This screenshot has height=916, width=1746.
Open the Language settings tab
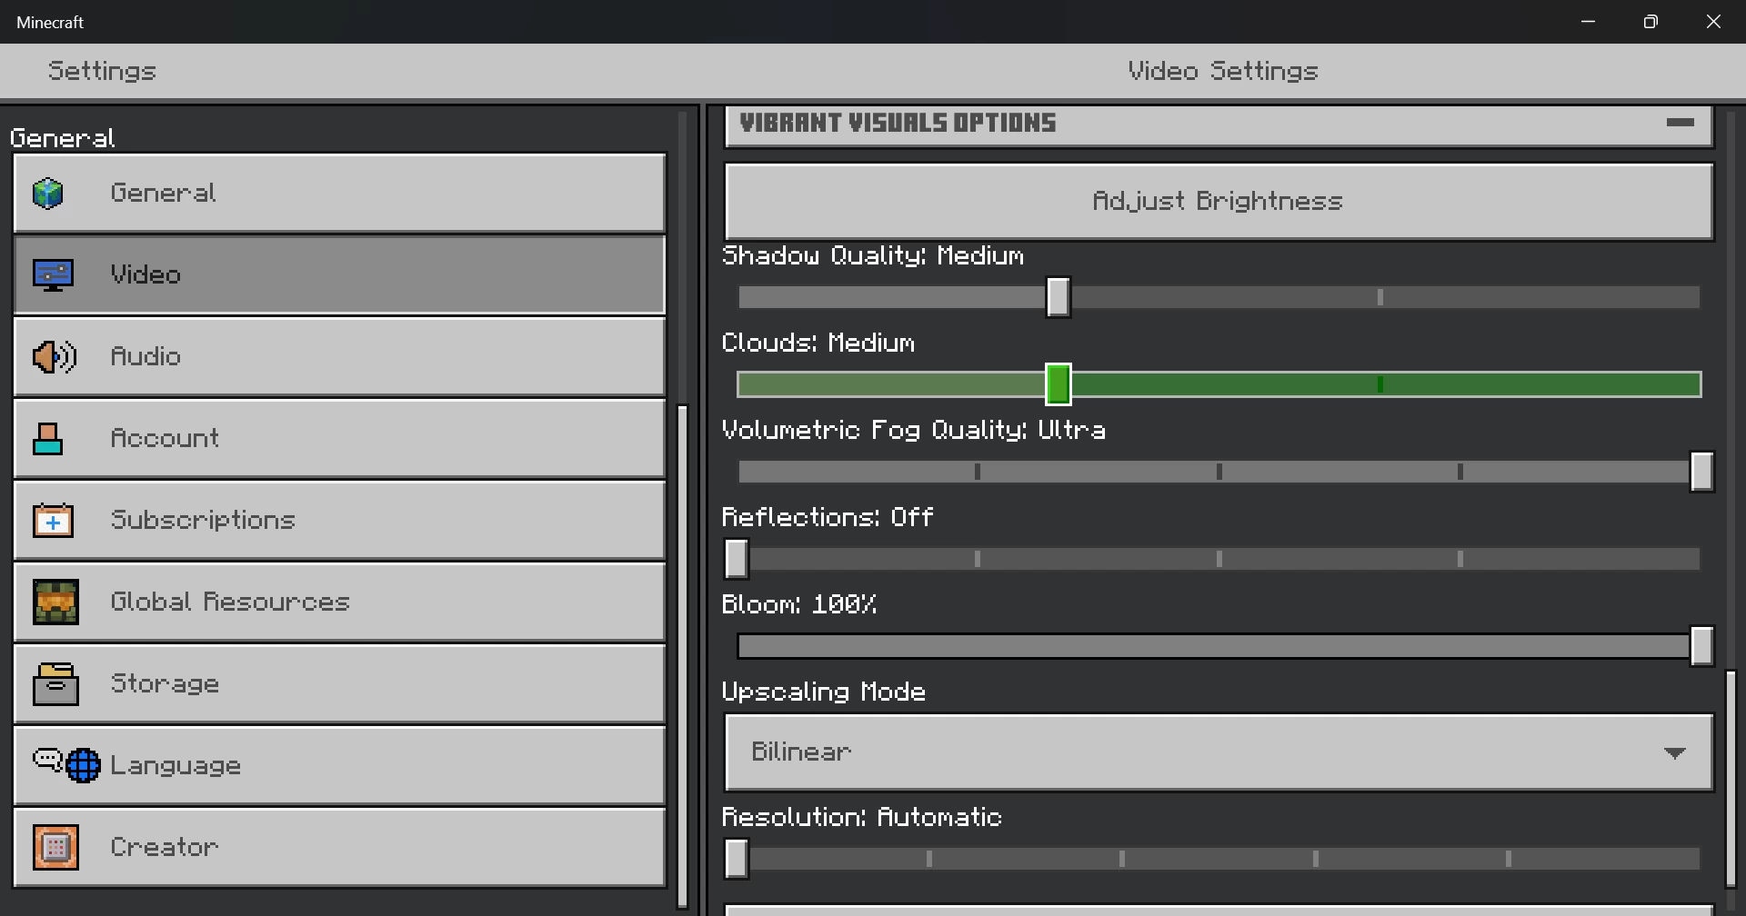339,766
